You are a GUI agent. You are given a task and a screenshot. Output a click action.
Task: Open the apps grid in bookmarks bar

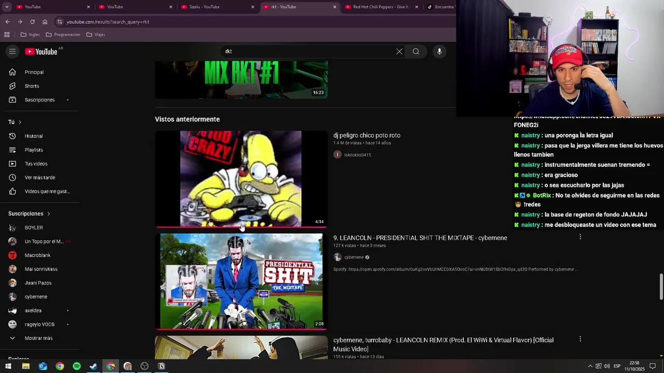click(x=7, y=35)
